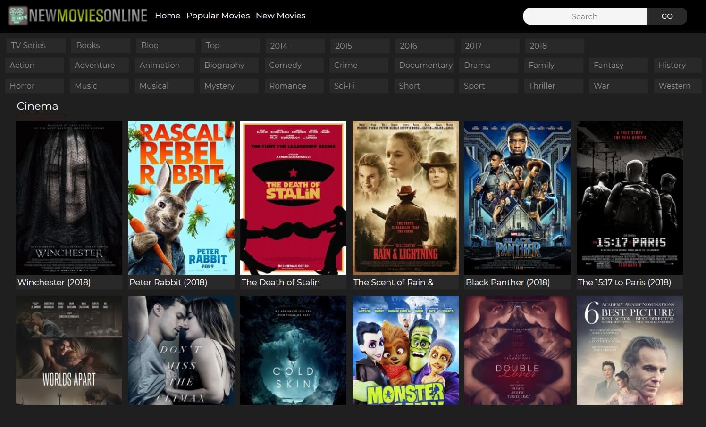Select the Animation genre
The height and width of the screenshot is (427, 706).
[x=164, y=65]
